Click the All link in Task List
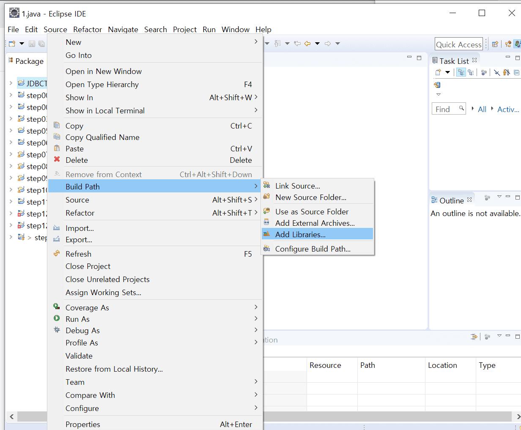Viewport: 521px width, 430px height. pyautogui.click(x=482, y=109)
